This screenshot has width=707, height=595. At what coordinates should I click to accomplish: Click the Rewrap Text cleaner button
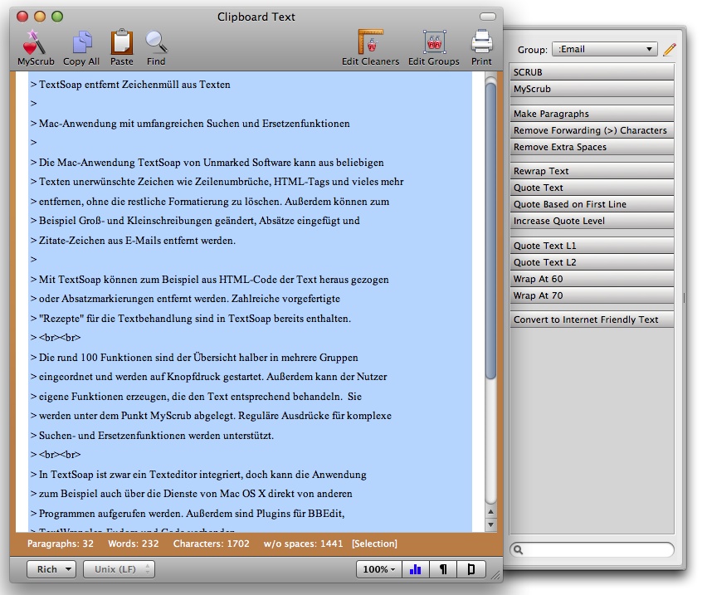point(591,171)
